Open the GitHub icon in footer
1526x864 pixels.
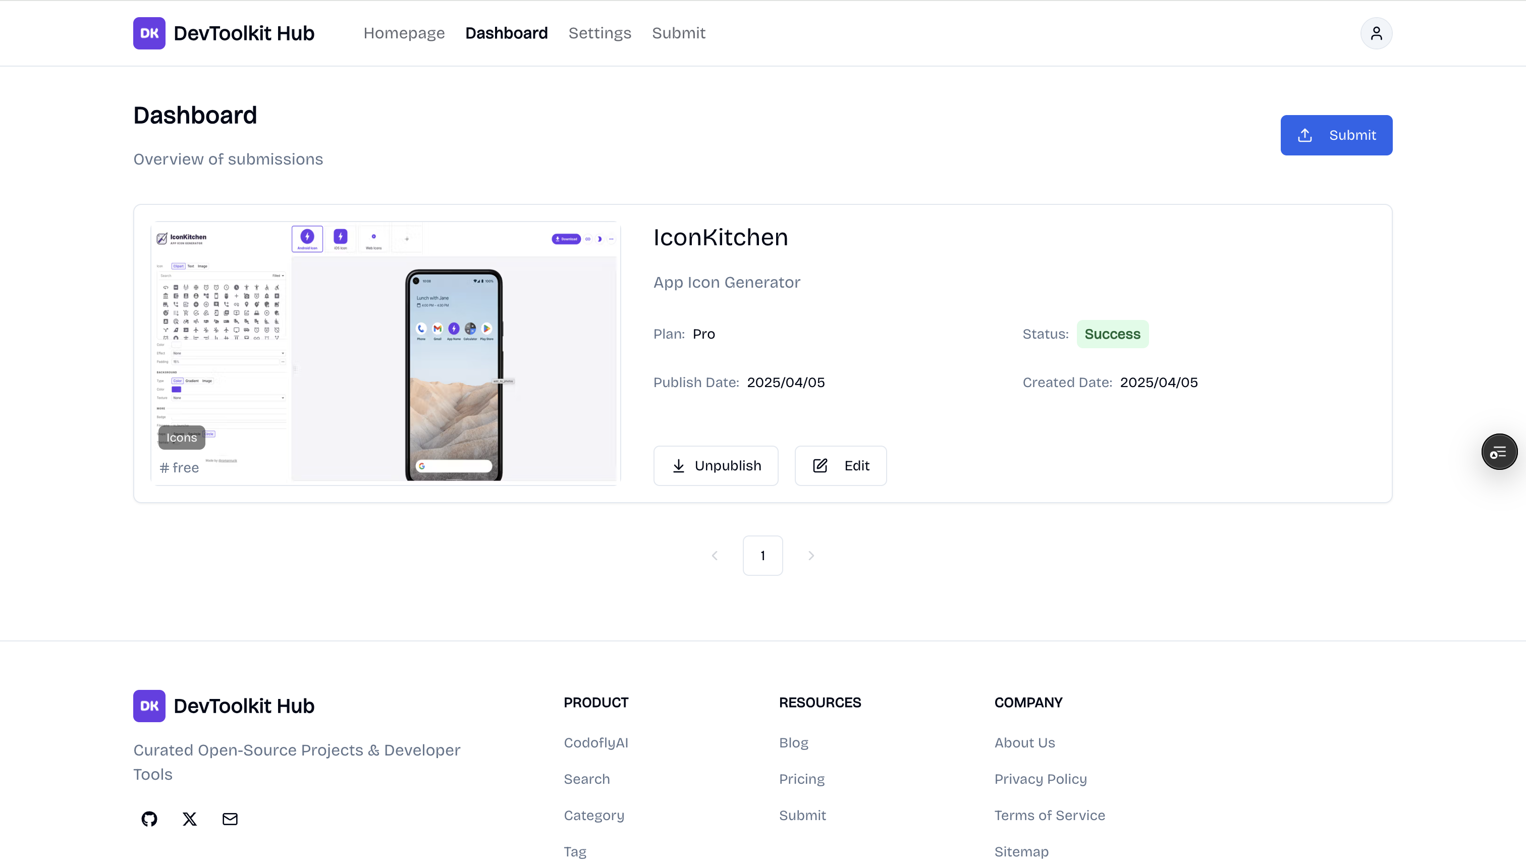(x=149, y=819)
